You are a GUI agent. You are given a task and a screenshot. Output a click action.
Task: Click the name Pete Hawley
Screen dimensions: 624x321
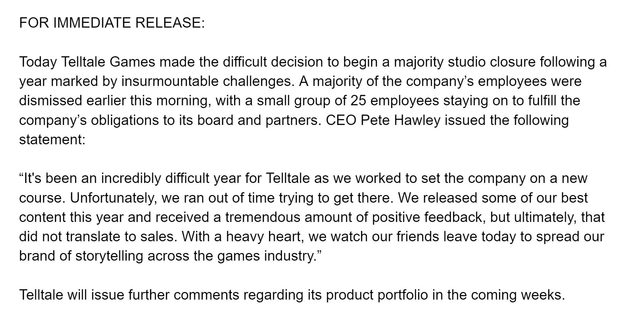click(x=401, y=120)
